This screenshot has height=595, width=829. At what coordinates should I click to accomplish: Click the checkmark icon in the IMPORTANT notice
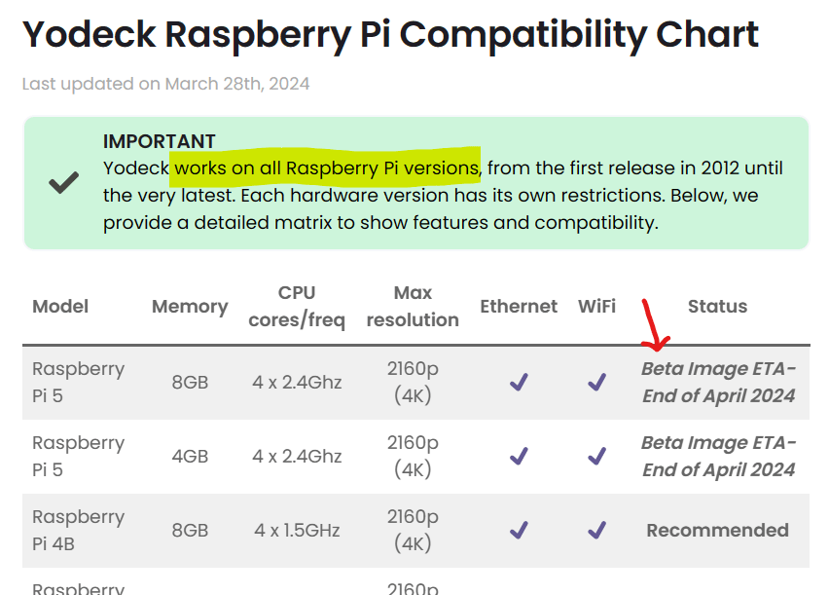tap(64, 182)
